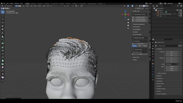This screenshot has height=103, width=183.
Task: Click the Export Accessory button
Action: point(140,19)
